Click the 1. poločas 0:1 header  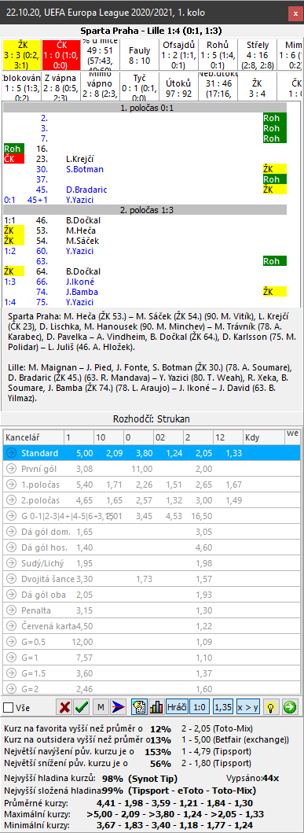(x=145, y=108)
